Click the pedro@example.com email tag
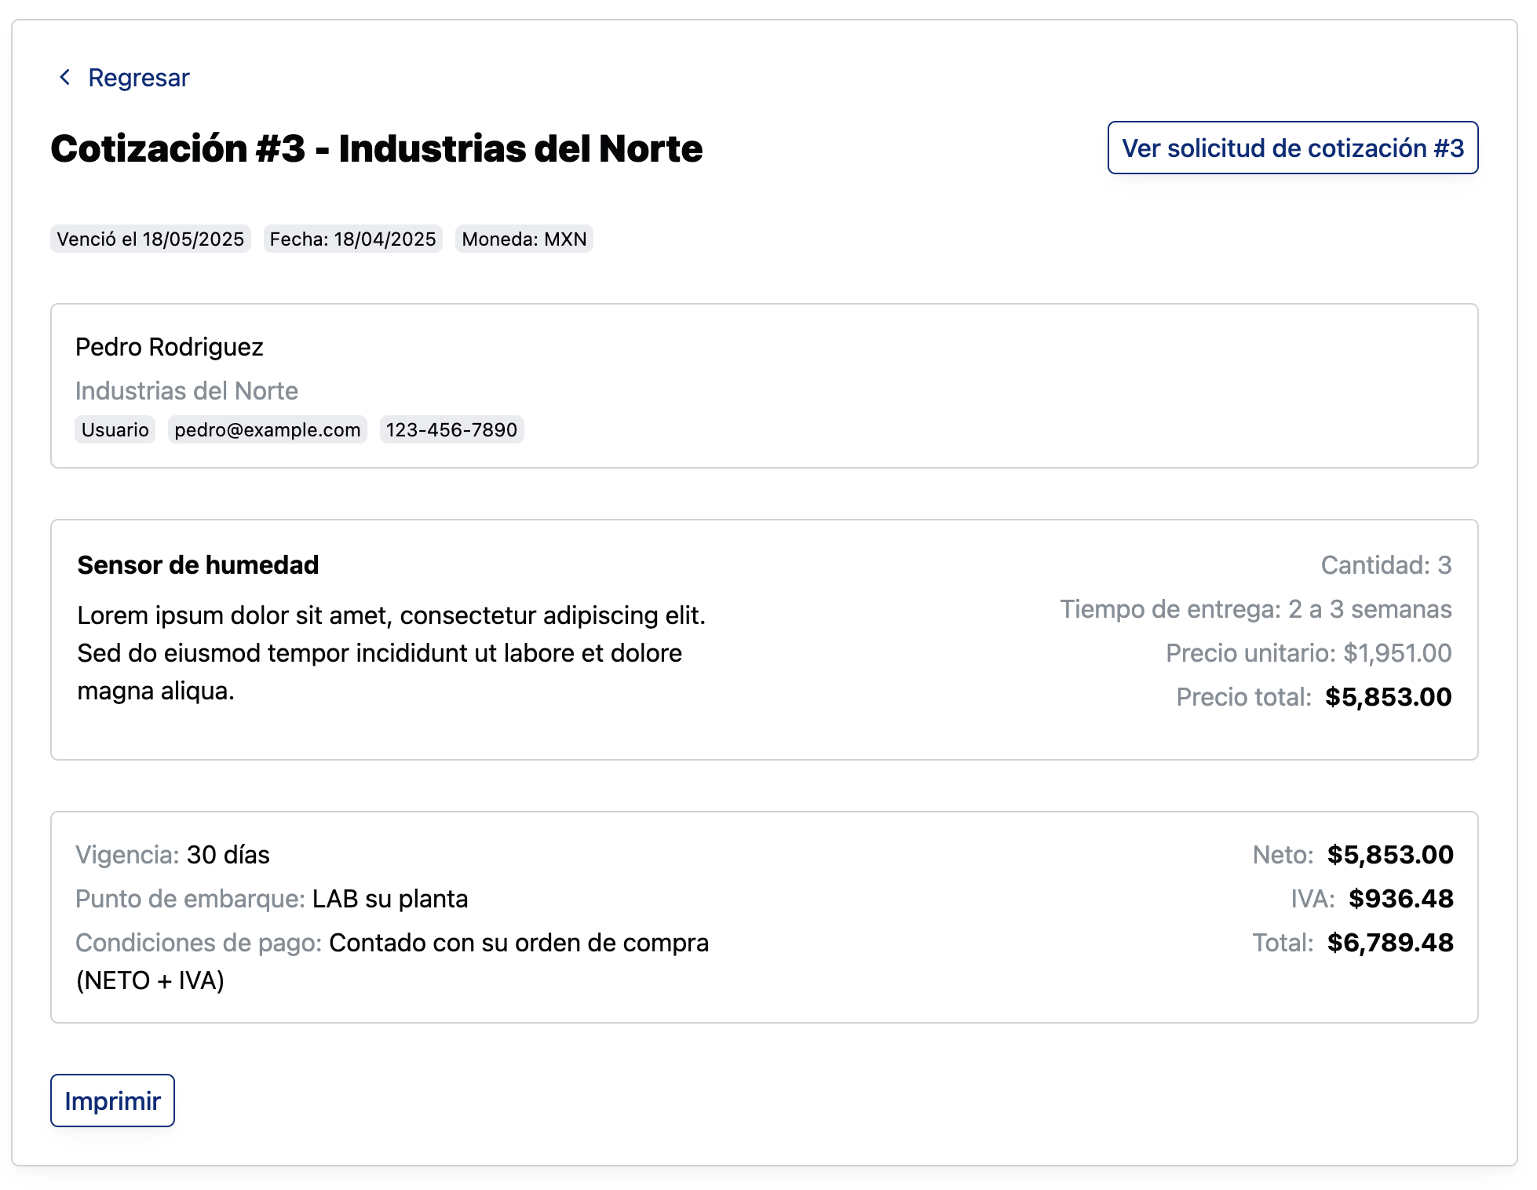 click(x=268, y=429)
